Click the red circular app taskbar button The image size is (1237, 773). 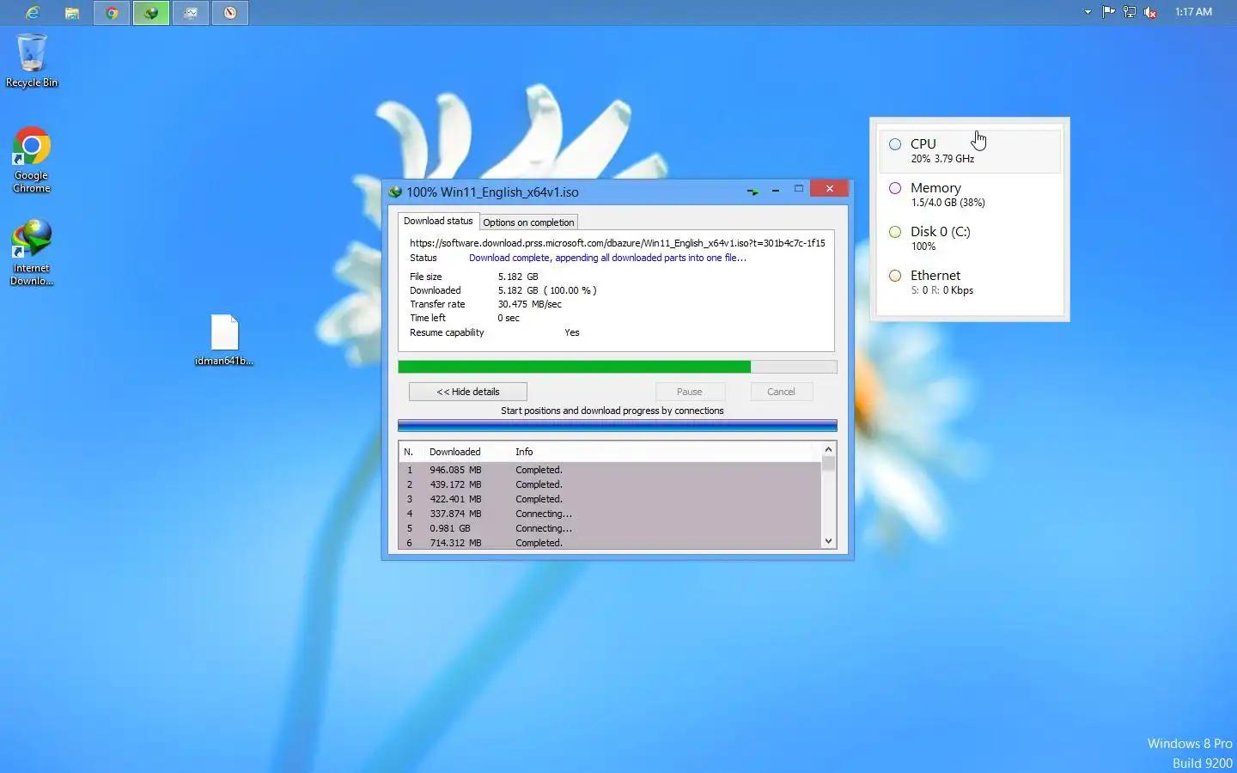click(x=230, y=13)
